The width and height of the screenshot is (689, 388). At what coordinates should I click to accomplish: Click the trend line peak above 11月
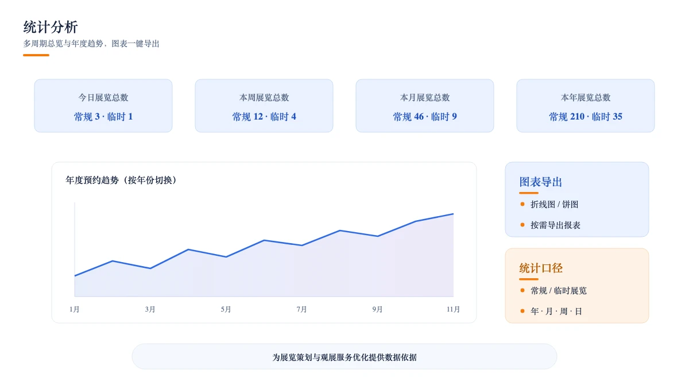(453, 214)
